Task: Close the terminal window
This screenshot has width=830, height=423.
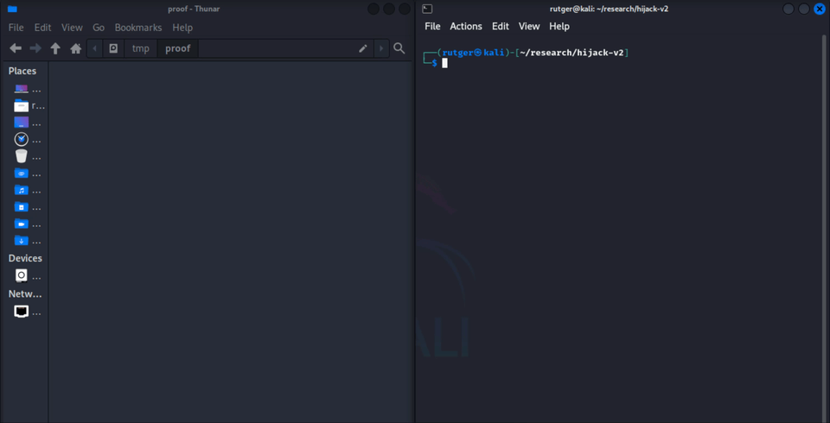Action: 820,9
